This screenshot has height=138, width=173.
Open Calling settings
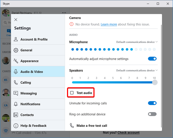click(x=38, y=82)
